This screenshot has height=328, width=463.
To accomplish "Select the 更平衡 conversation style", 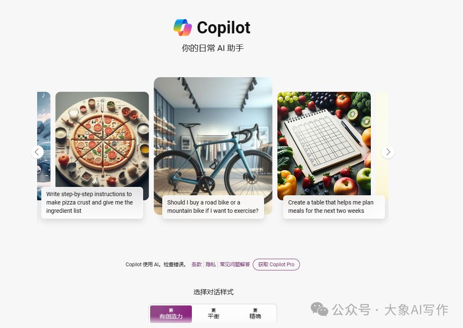I will (x=214, y=314).
